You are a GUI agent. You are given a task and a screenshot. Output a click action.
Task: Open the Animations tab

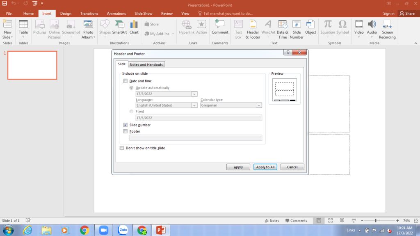click(116, 14)
